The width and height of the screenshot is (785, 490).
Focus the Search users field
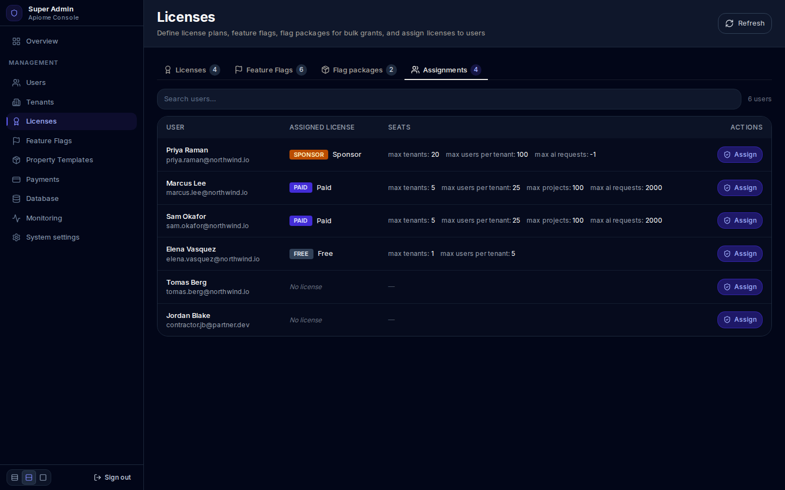point(449,99)
